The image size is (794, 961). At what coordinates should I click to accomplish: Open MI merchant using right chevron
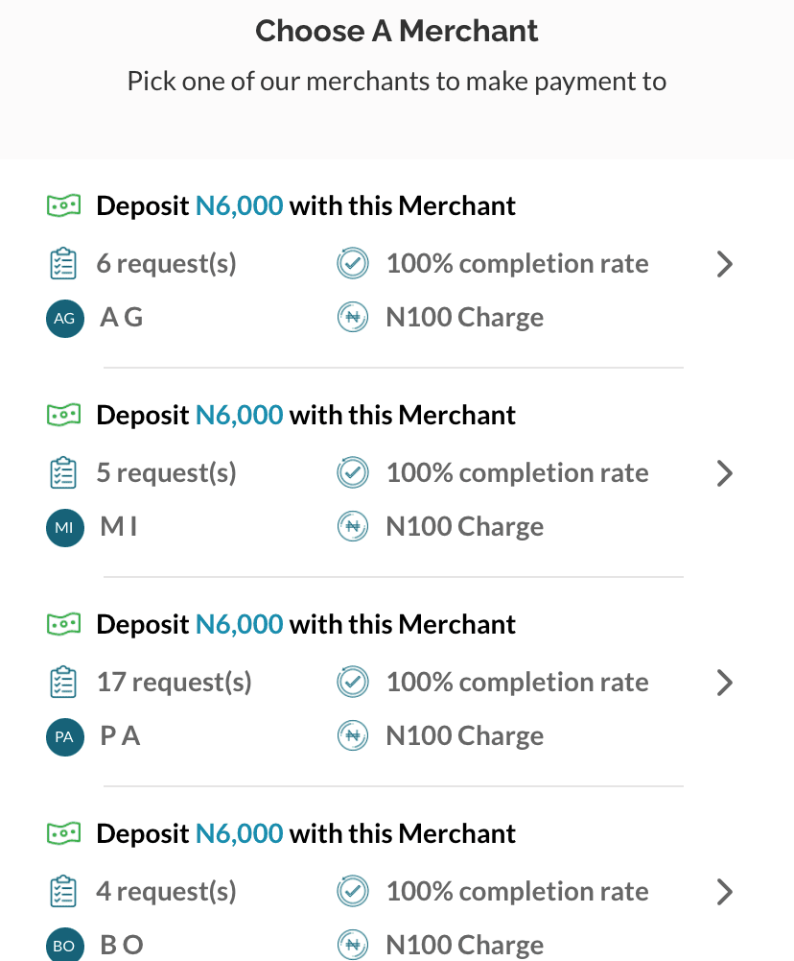tap(725, 473)
